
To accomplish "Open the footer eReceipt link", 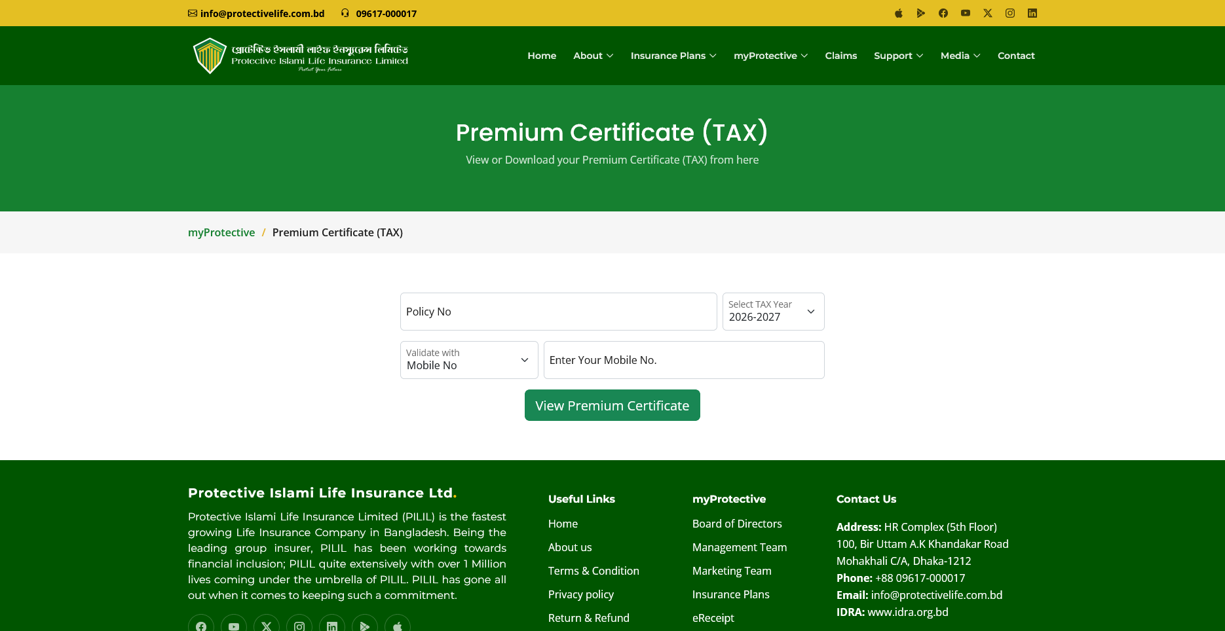I will 713,618.
